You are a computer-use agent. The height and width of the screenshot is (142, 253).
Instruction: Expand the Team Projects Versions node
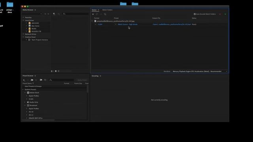(x=26, y=40)
